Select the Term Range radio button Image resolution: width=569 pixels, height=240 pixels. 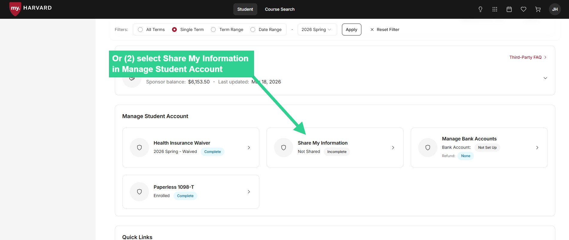213,30
